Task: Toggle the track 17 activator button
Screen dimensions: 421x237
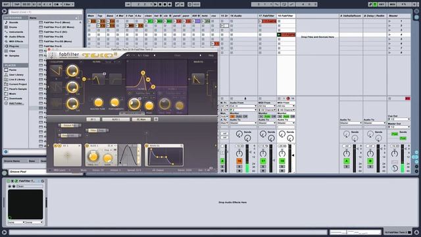Action: pos(263,161)
